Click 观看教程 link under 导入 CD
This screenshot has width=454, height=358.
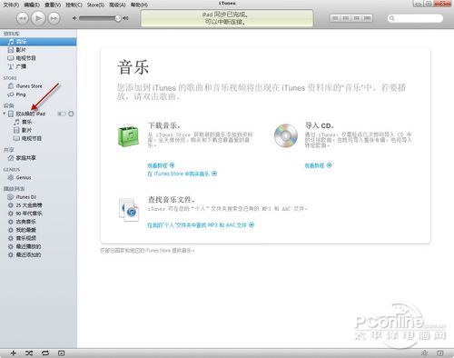[318, 165]
